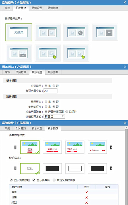Image resolution: width=128 pixels, height=205 pixels.
Task: Click the 类型 parameter row name
Action: point(14,202)
